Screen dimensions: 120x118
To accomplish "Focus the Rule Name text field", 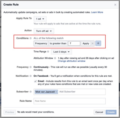I will coord(70,101).
